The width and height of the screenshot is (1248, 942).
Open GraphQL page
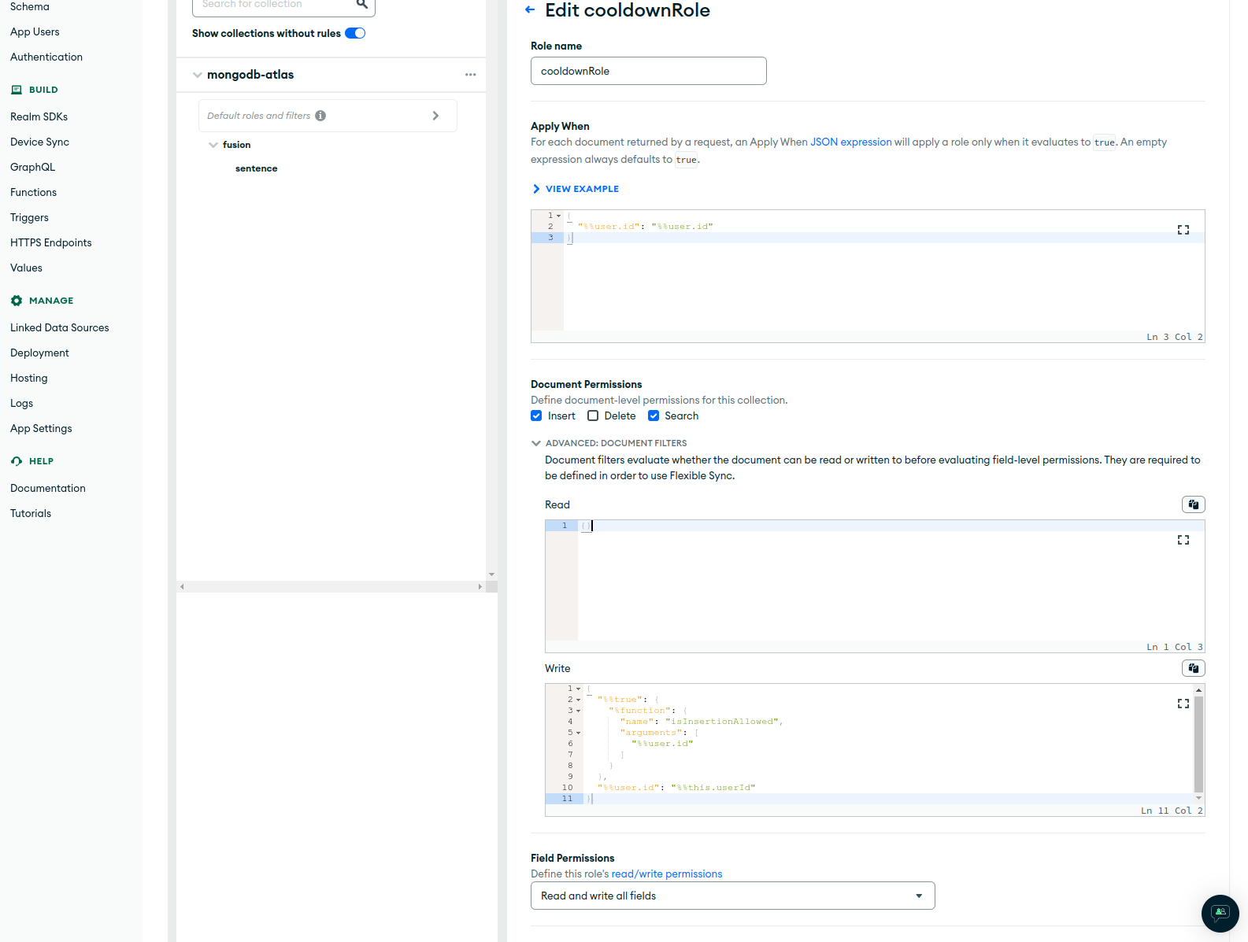(32, 167)
